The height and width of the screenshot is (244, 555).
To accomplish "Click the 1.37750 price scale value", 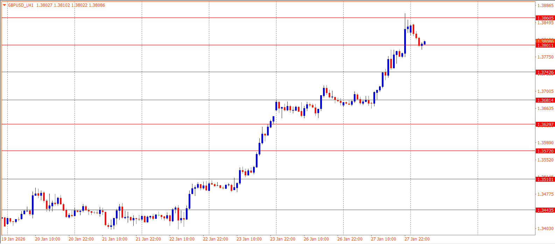I will click(x=546, y=57).
